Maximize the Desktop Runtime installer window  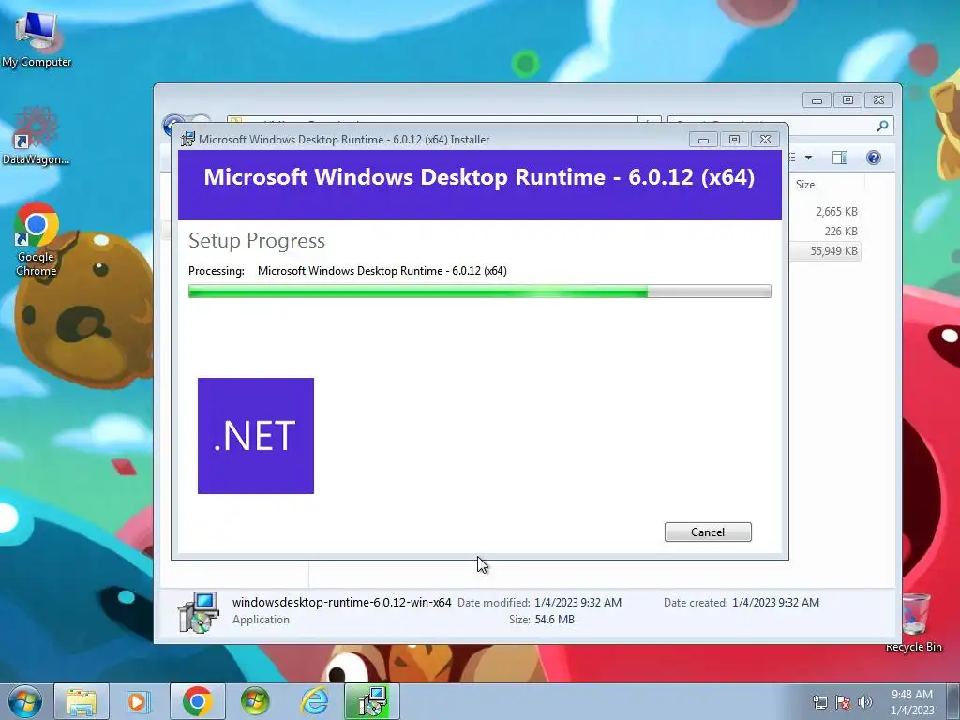734,140
